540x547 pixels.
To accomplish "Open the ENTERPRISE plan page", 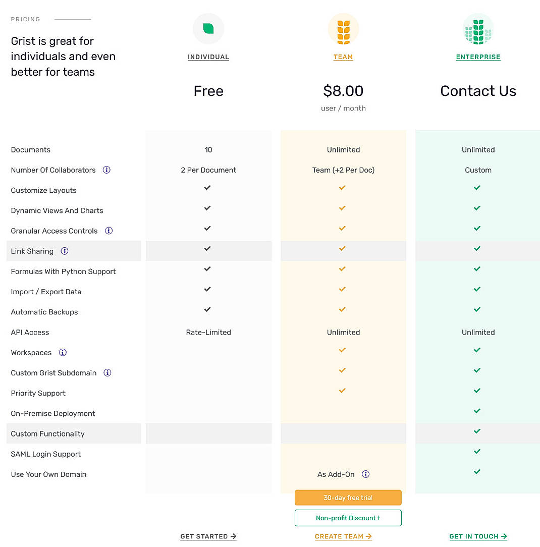I will click(478, 57).
